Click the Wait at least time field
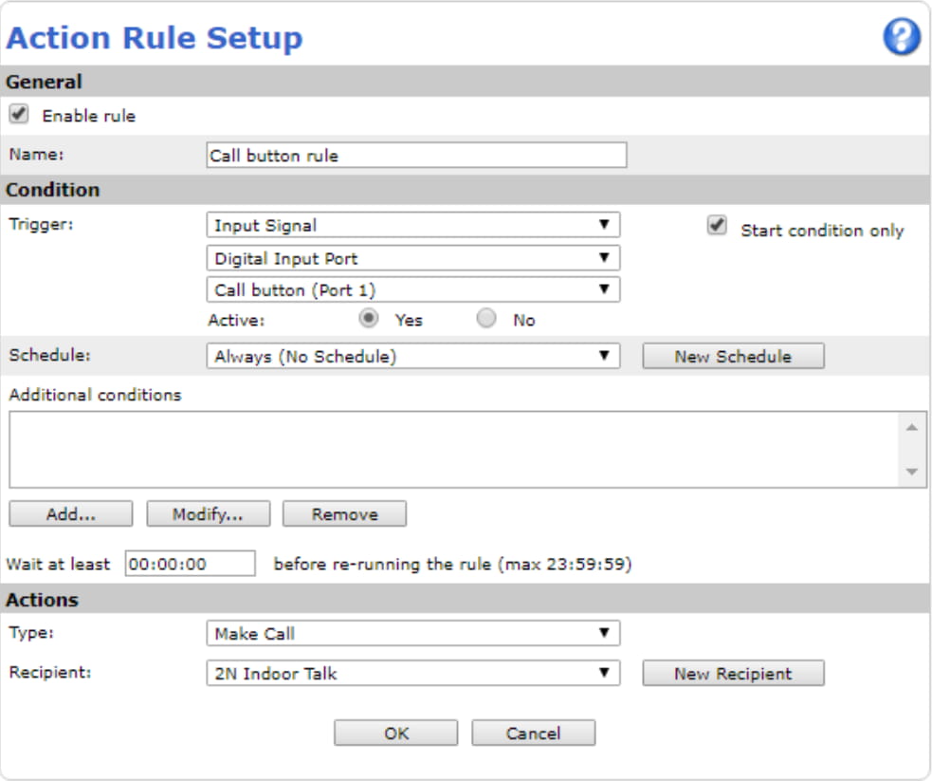The height and width of the screenshot is (781, 932). pos(191,564)
